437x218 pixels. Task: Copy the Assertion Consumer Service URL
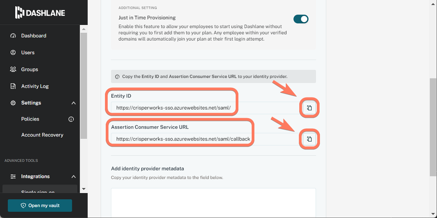309,139
